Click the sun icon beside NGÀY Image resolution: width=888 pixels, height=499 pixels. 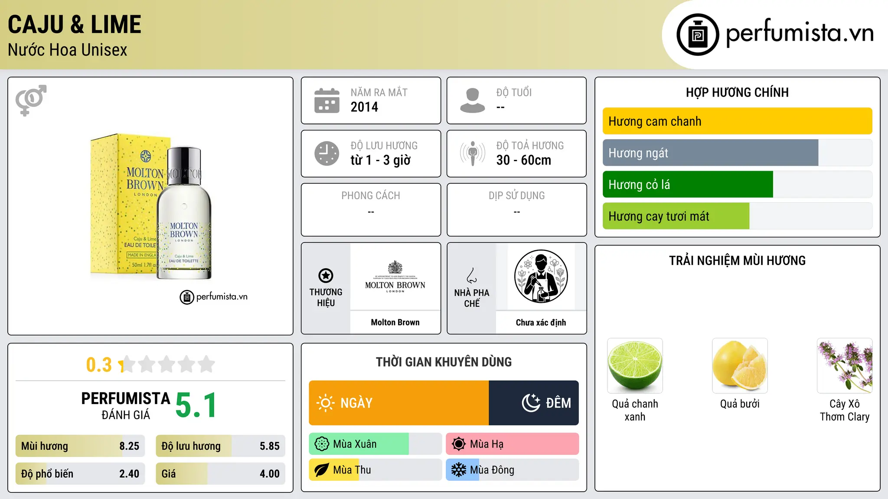coord(326,403)
